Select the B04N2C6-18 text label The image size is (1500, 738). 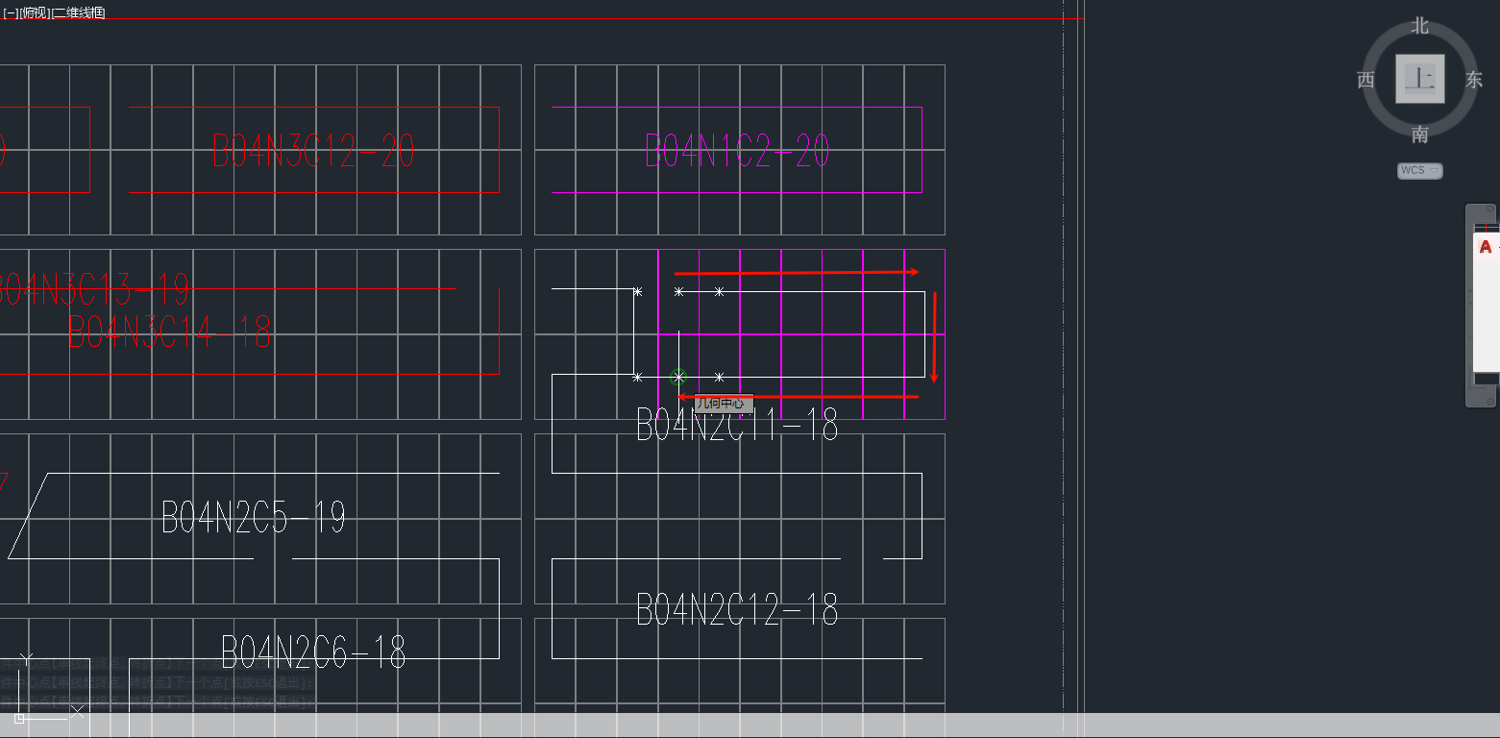[x=313, y=652]
